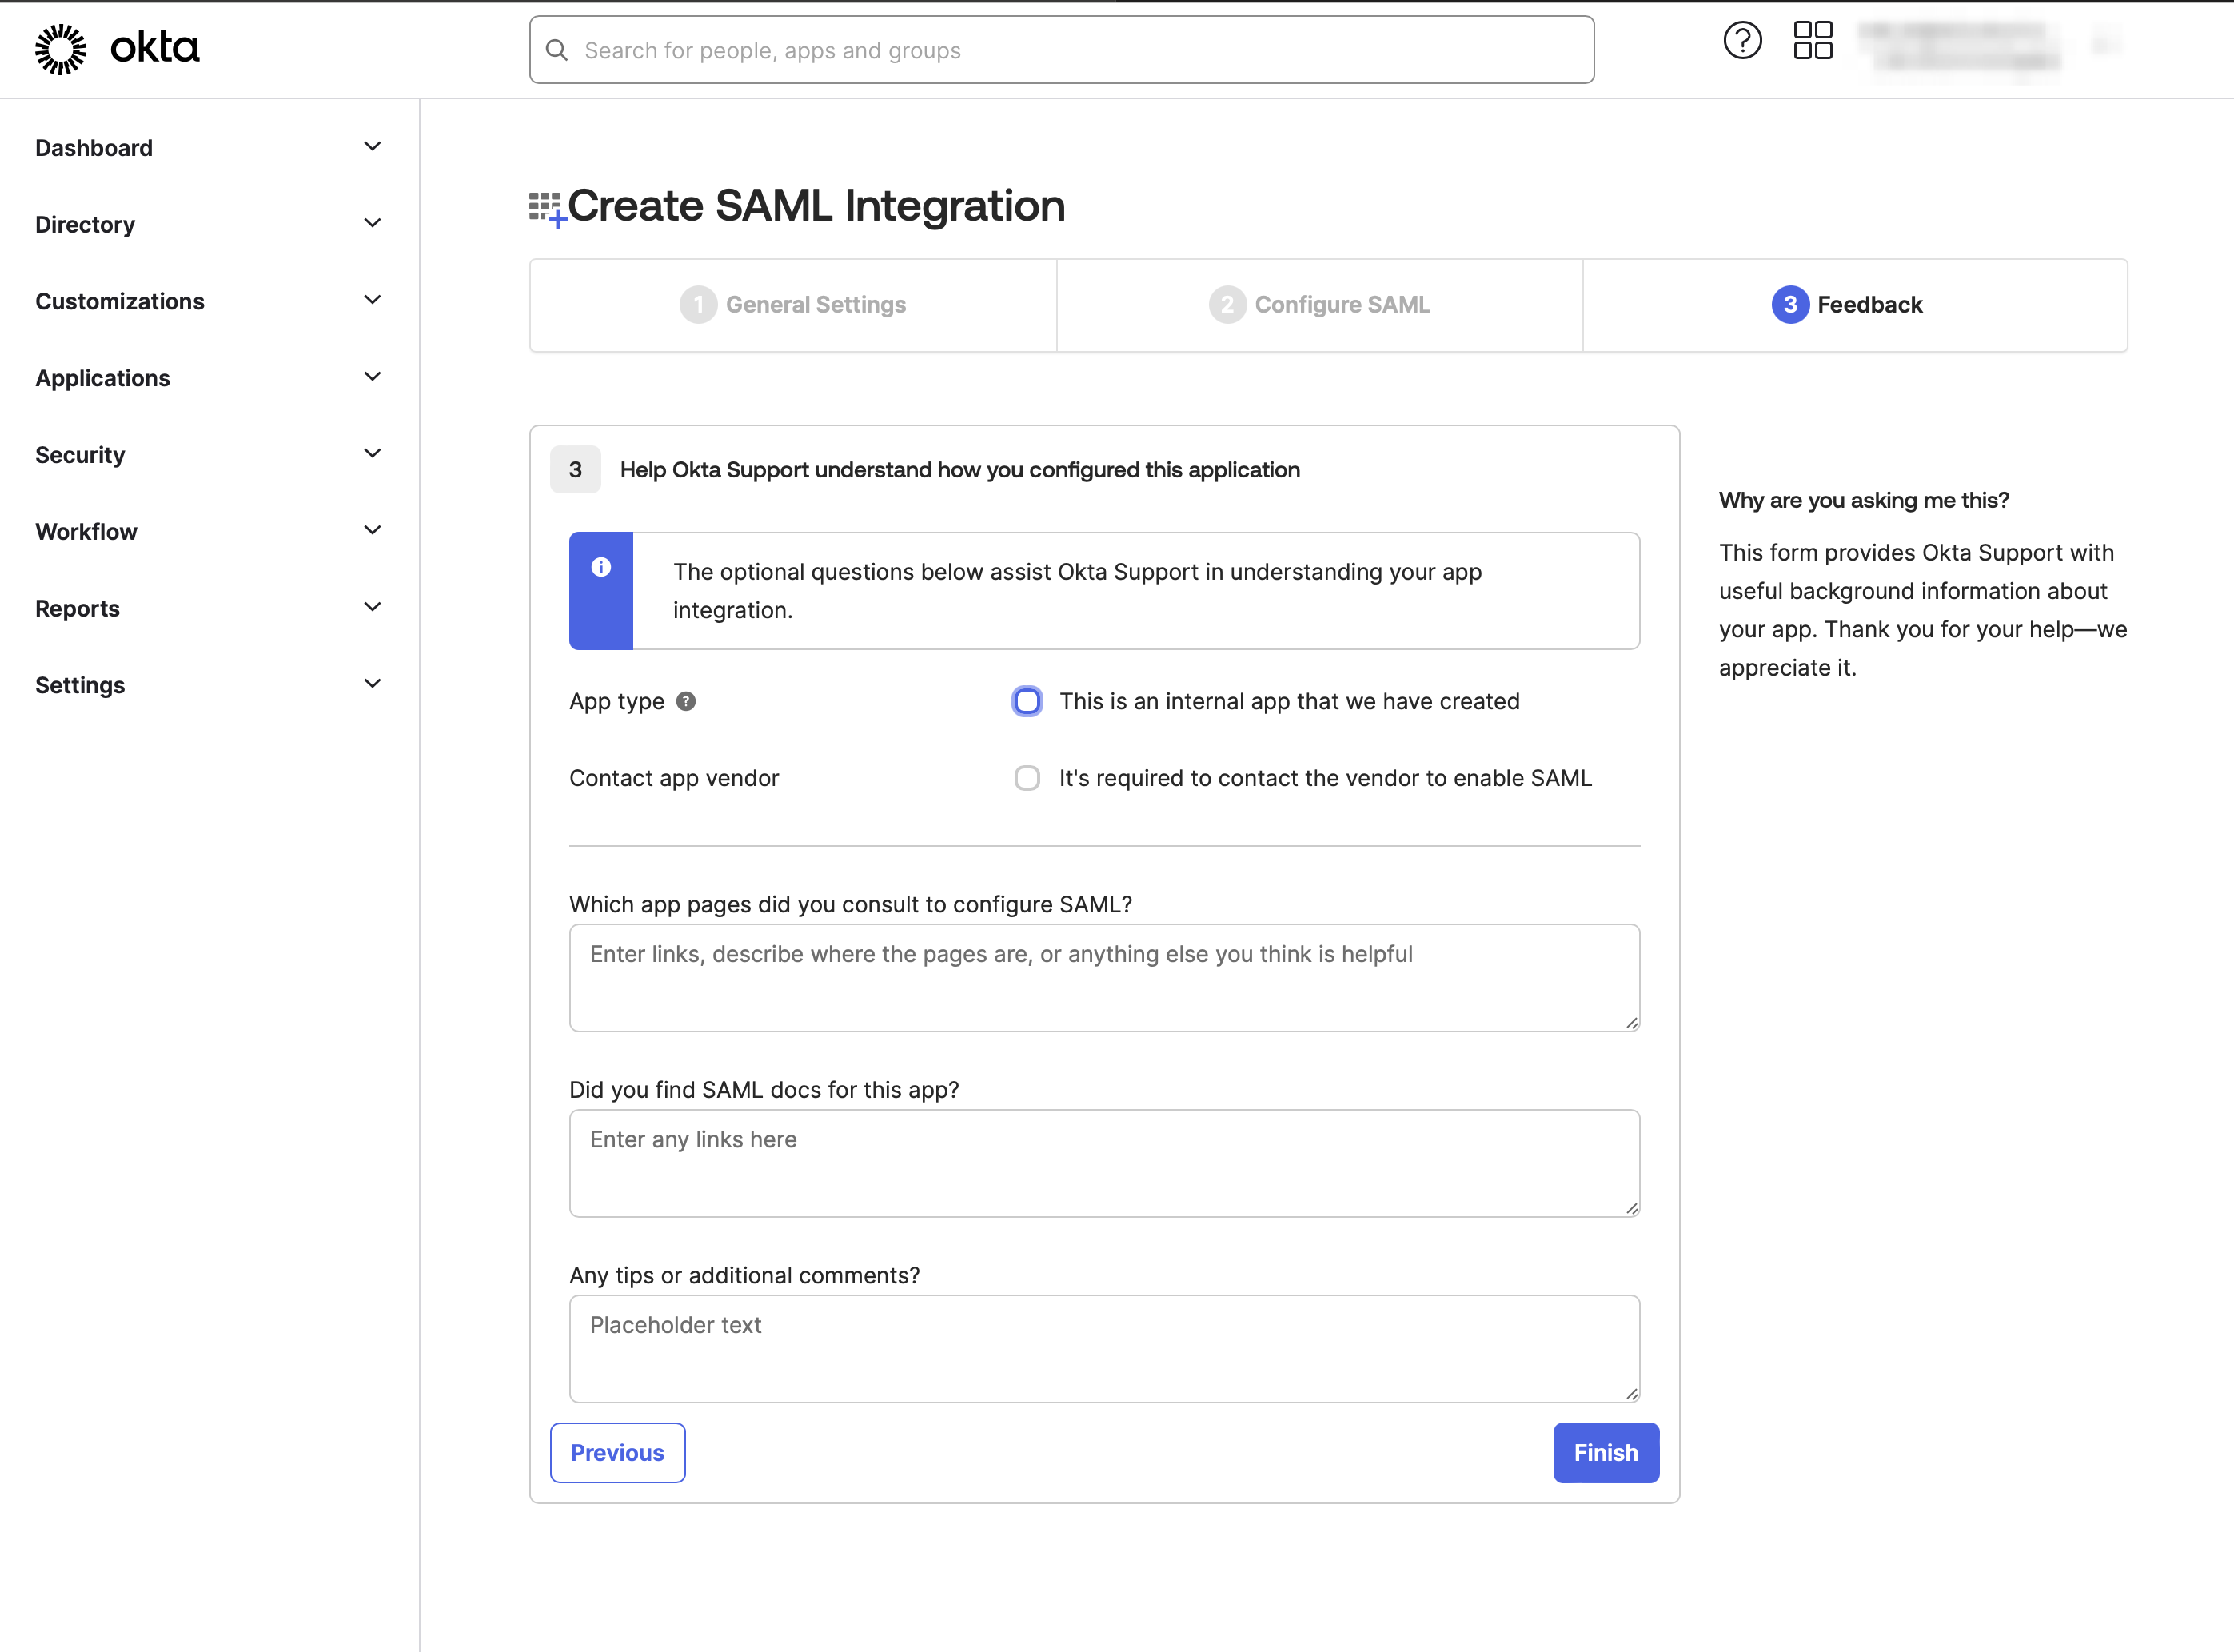The width and height of the screenshot is (2234, 1652).
Task: Check the internal app checkbox
Action: [x=1027, y=701]
